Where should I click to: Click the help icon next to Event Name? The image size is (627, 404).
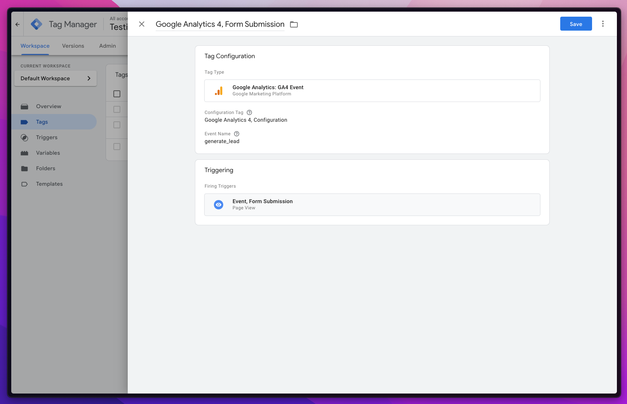pyautogui.click(x=236, y=133)
